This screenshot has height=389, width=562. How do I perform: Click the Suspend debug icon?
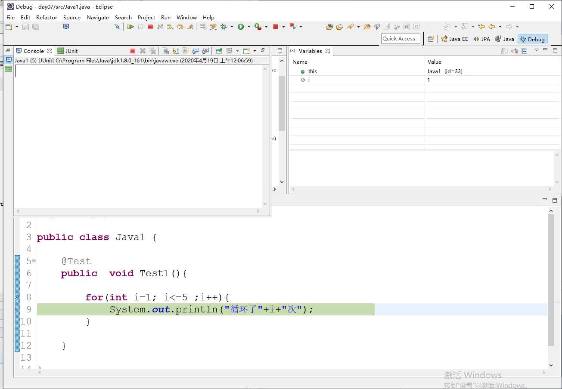(x=140, y=27)
